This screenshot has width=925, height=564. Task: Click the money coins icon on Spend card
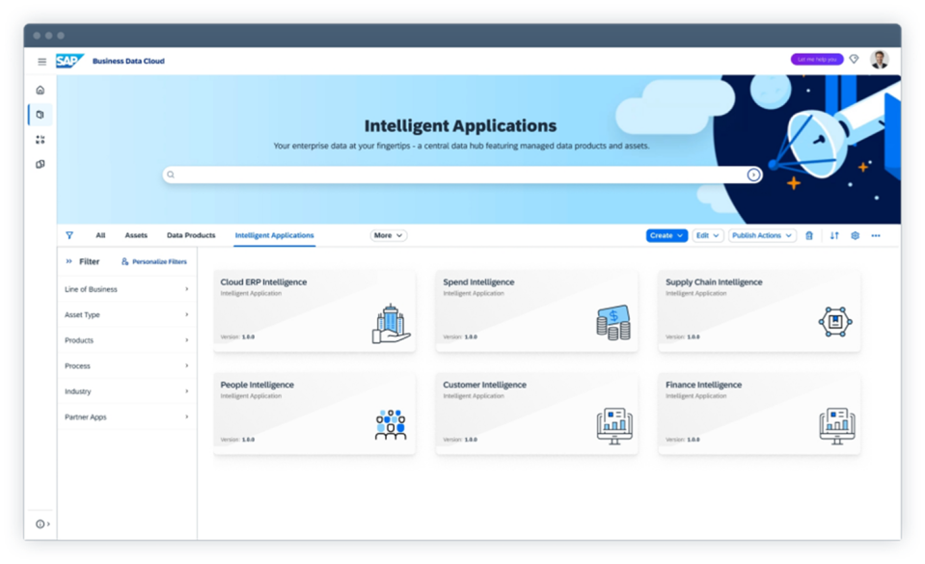[613, 322]
